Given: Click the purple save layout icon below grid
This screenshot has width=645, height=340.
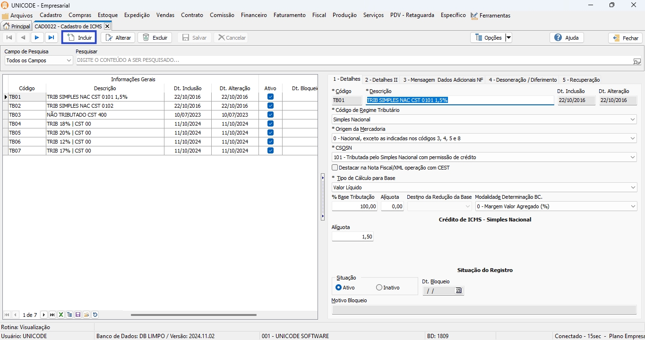Looking at the screenshot, I should (x=78, y=315).
